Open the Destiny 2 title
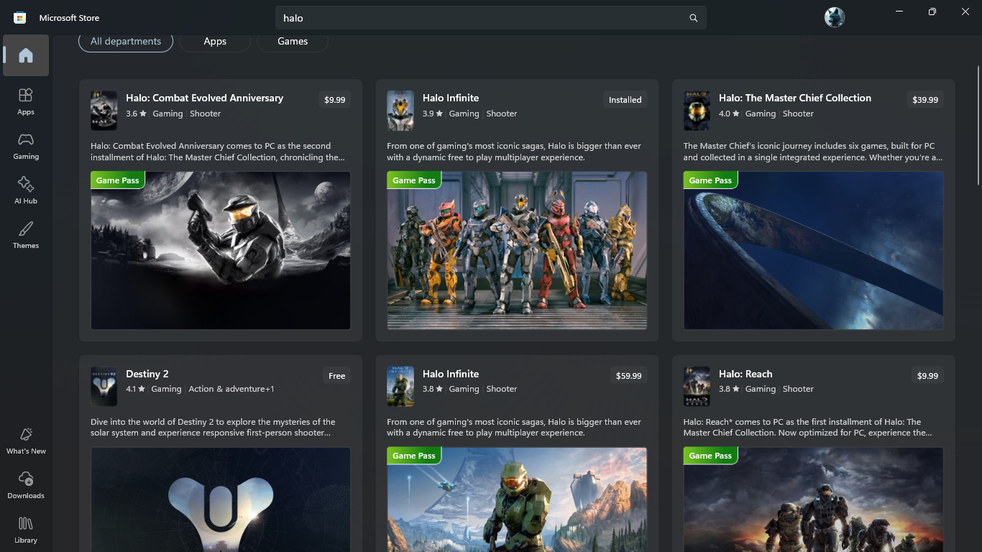982x552 pixels. click(x=147, y=374)
